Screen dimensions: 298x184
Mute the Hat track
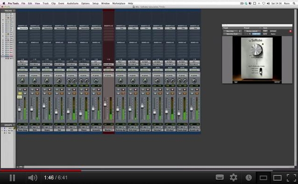click(62, 93)
